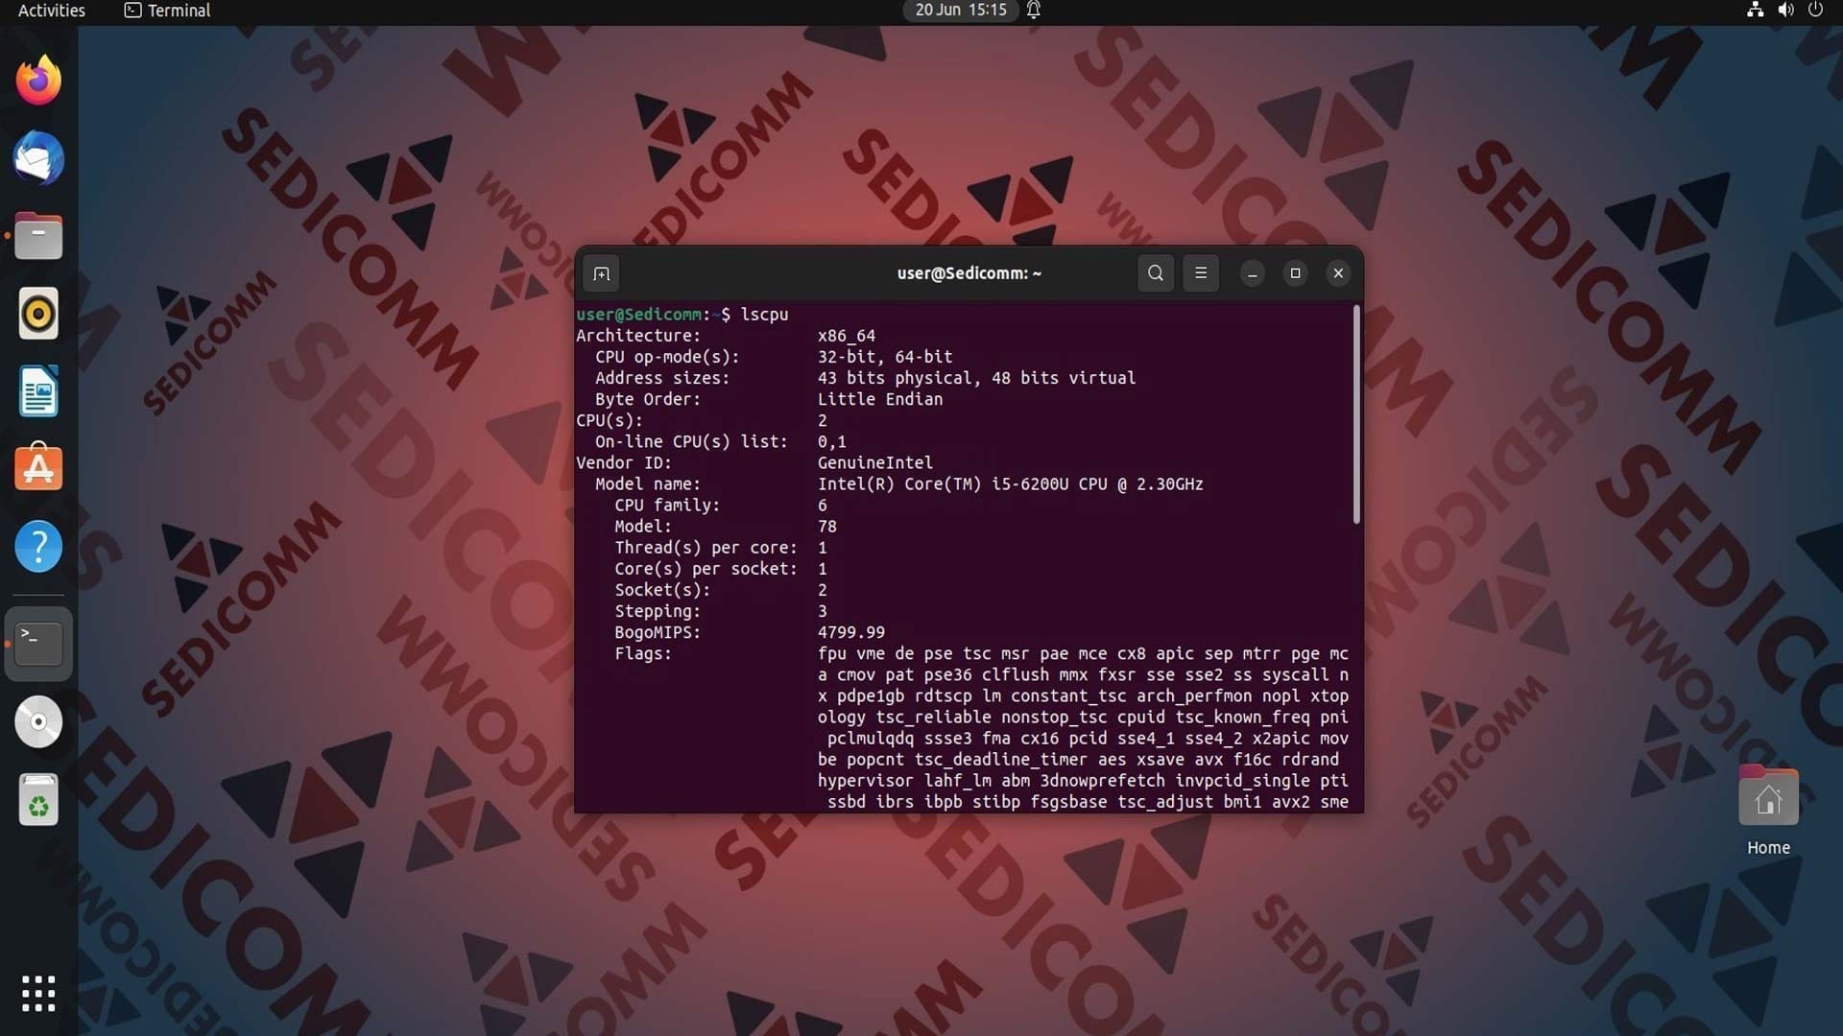Launch Thunderbird mail from the dock
This screenshot has width=1843, height=1036.
(38, 158)
